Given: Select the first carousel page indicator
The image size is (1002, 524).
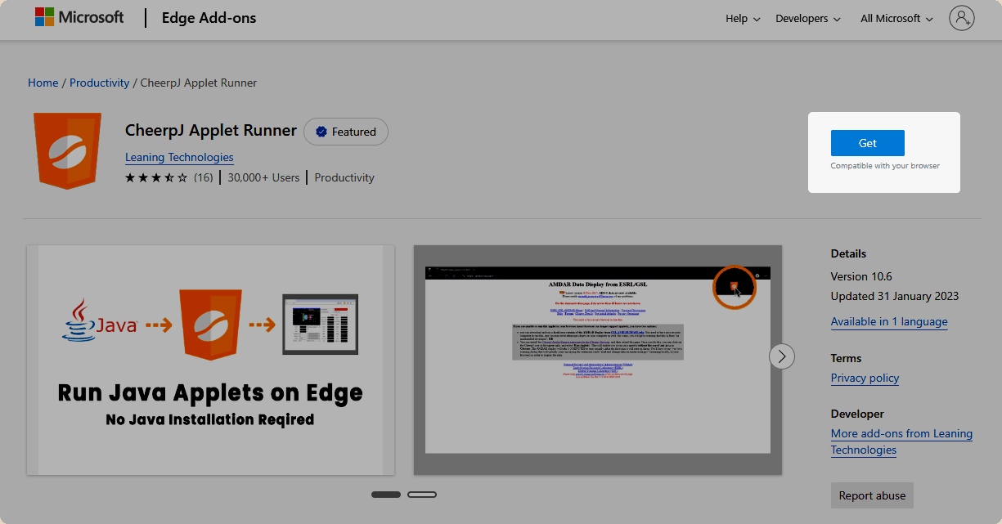Looking at the screenshot, I should click(x=386, y=495).
